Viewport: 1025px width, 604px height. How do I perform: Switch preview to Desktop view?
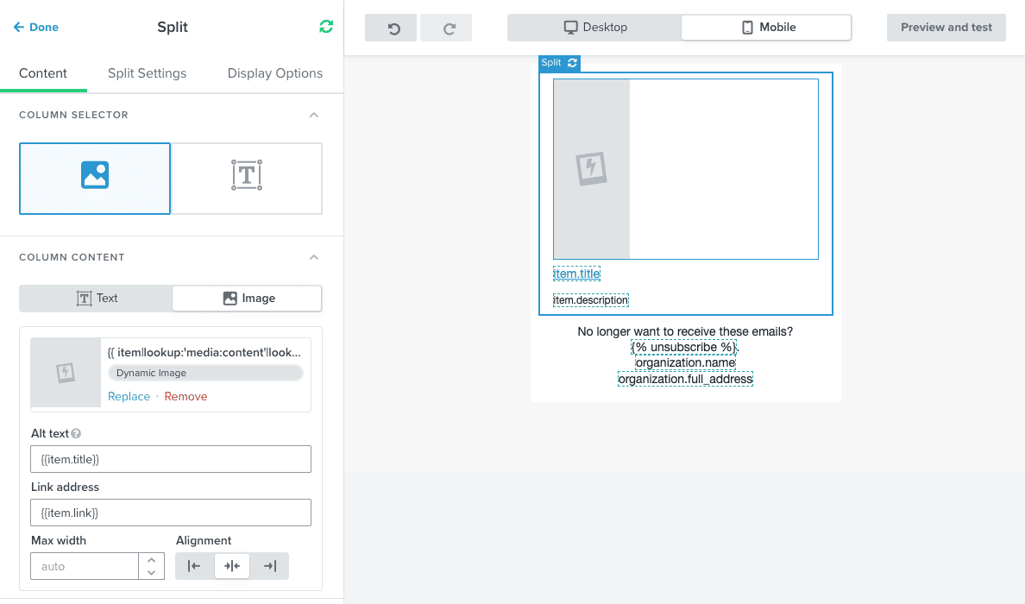pyautogui.click(x=594, y=28)
